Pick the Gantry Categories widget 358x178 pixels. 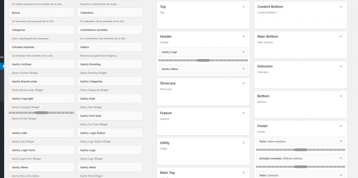pyautogui.click(x=110, y=81)
